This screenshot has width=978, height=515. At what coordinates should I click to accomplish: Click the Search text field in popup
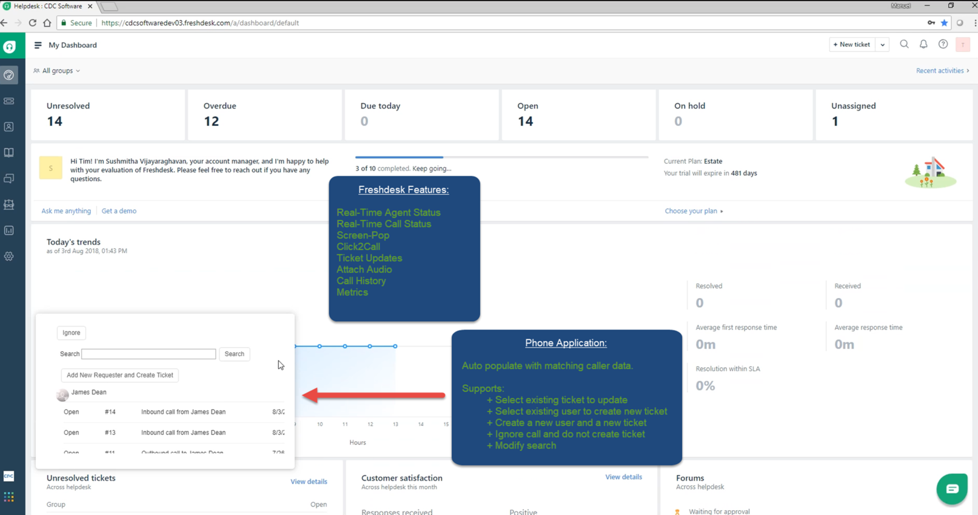coord(149,354)
